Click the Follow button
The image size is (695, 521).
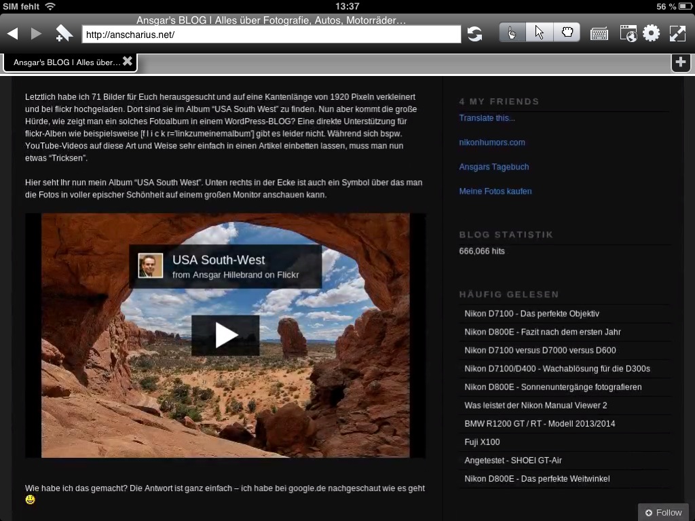click(x=663, y=512)
